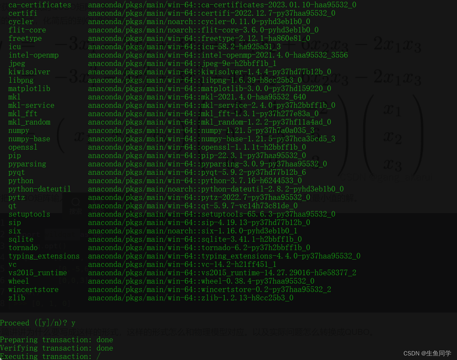Select spec text numpy-base-1.21.5-py37hca35cd5_3
The height and width of the screenshot is (360, 457).
click(268, 139)
